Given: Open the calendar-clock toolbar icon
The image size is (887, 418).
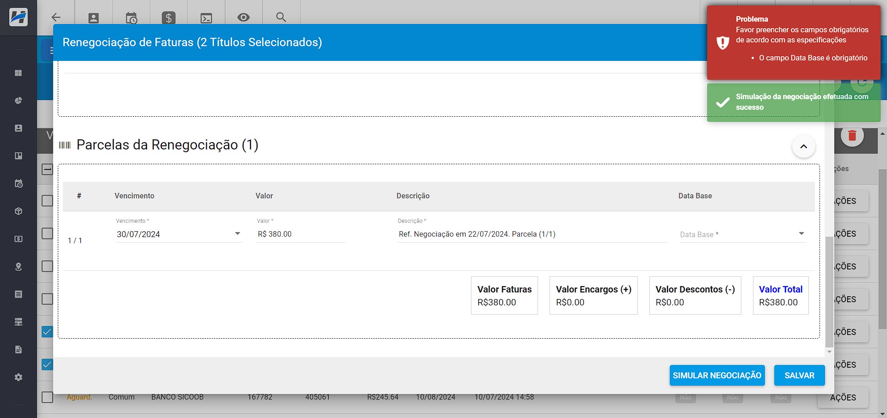Looking at the screenshot, I should point(131,18).
